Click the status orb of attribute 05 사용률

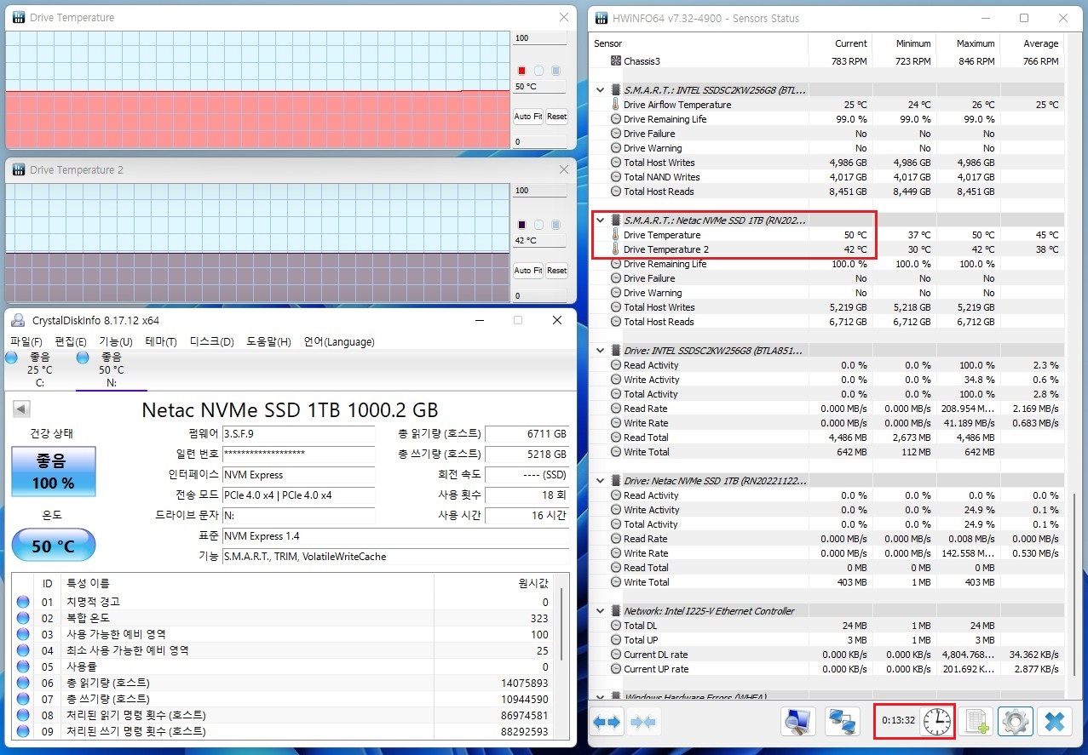pyautogui.click(x=23, y=666)
